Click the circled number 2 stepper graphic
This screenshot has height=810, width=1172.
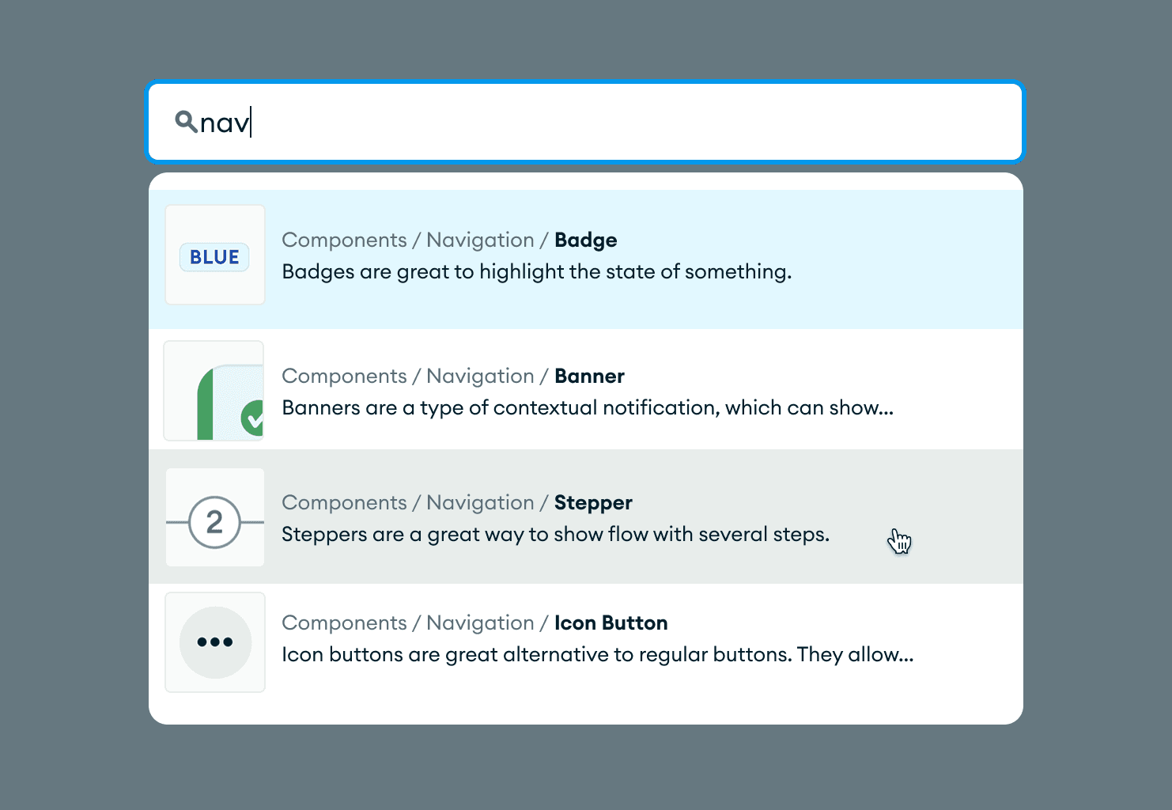point(214,520)
